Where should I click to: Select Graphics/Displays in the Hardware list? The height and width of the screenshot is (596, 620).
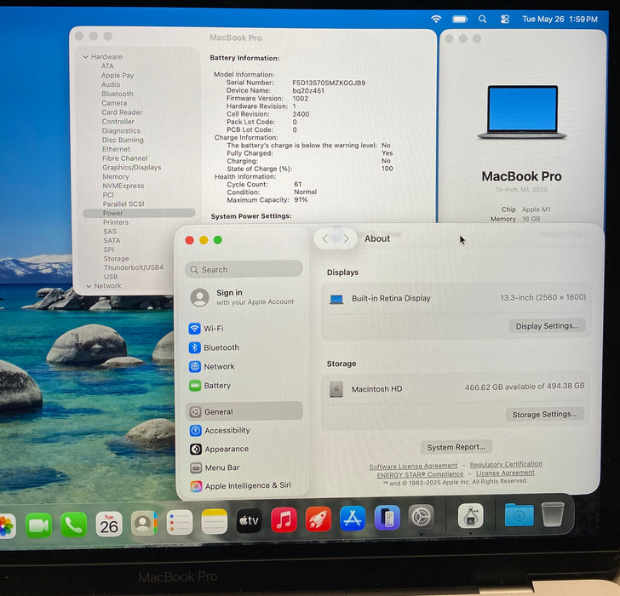tap(132, 168)
